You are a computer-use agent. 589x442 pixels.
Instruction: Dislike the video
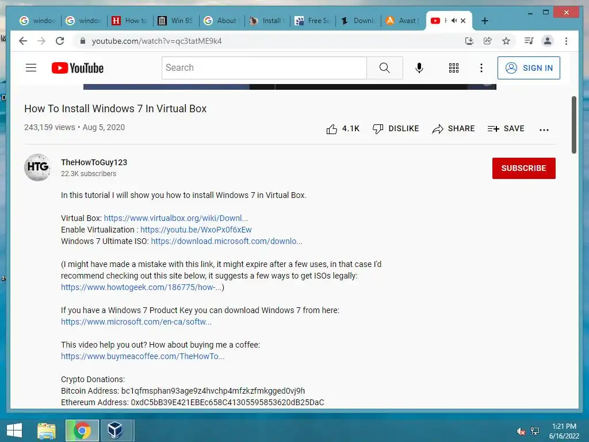tap(396, 128)
